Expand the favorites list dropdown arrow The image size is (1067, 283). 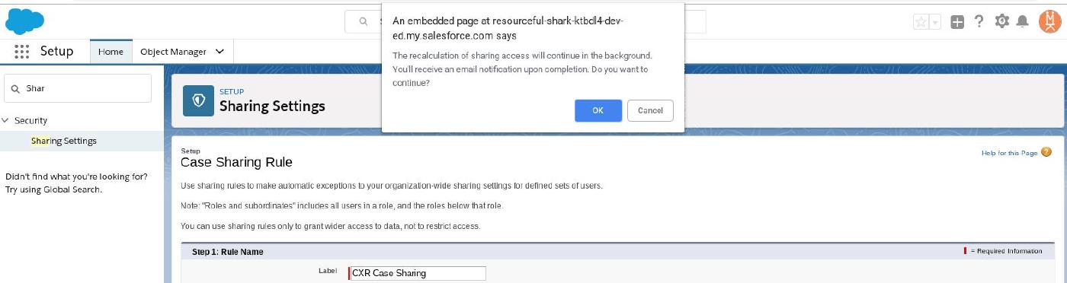(x=935, y=22)
